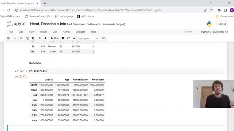234x131 pixels.
Task: Open the command palette keyboard icon
Action: click(103, 38)
